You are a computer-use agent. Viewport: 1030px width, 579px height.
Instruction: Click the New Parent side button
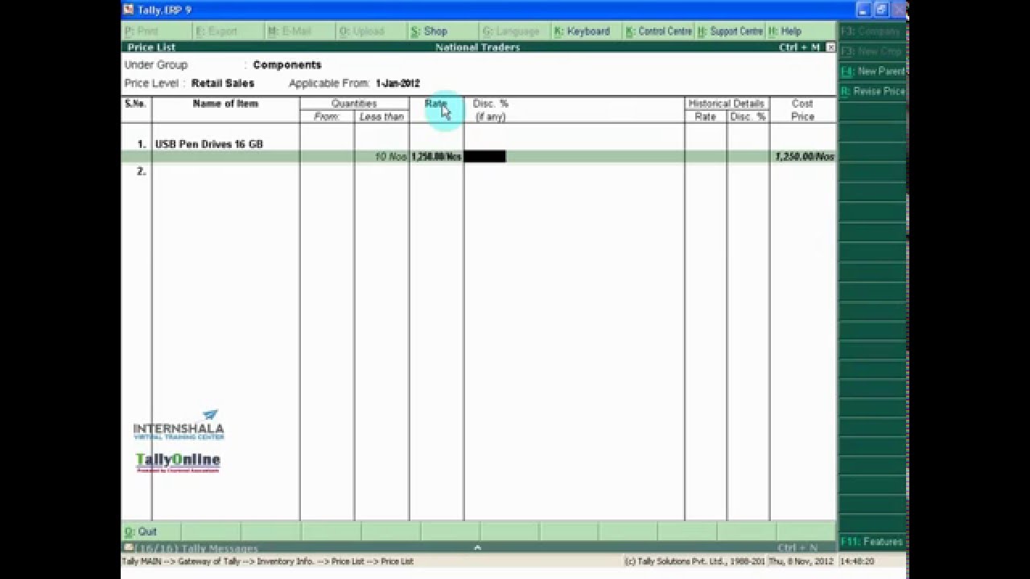click(x=872, y=72)
